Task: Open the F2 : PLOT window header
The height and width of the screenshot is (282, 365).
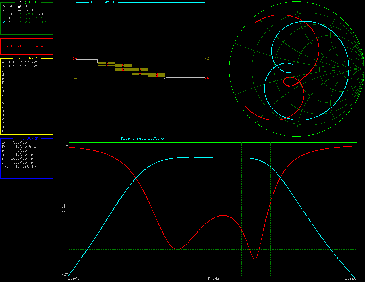Action: (27, 2)
